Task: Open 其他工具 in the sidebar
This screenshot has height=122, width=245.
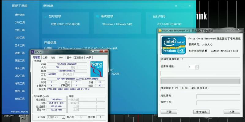Action: [x=20, y=99]
